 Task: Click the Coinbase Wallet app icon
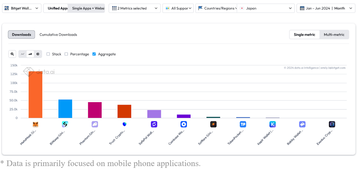click(184, 124)
